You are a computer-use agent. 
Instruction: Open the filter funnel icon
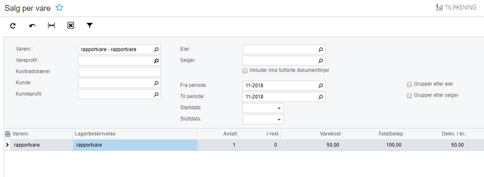pos(90,25)
